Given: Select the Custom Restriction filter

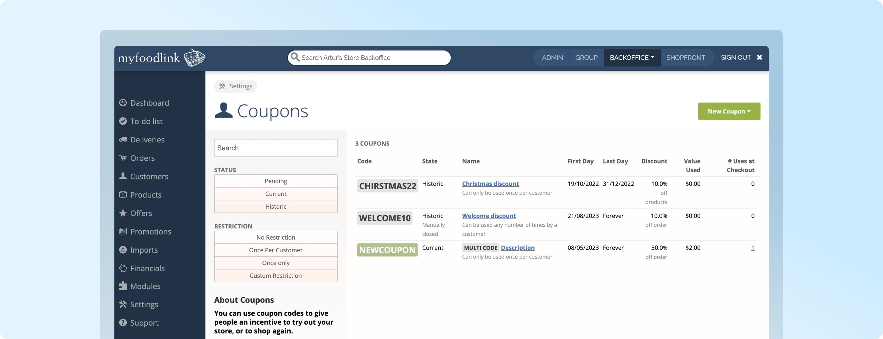Looking at the screenshot, I should [276, 276].
